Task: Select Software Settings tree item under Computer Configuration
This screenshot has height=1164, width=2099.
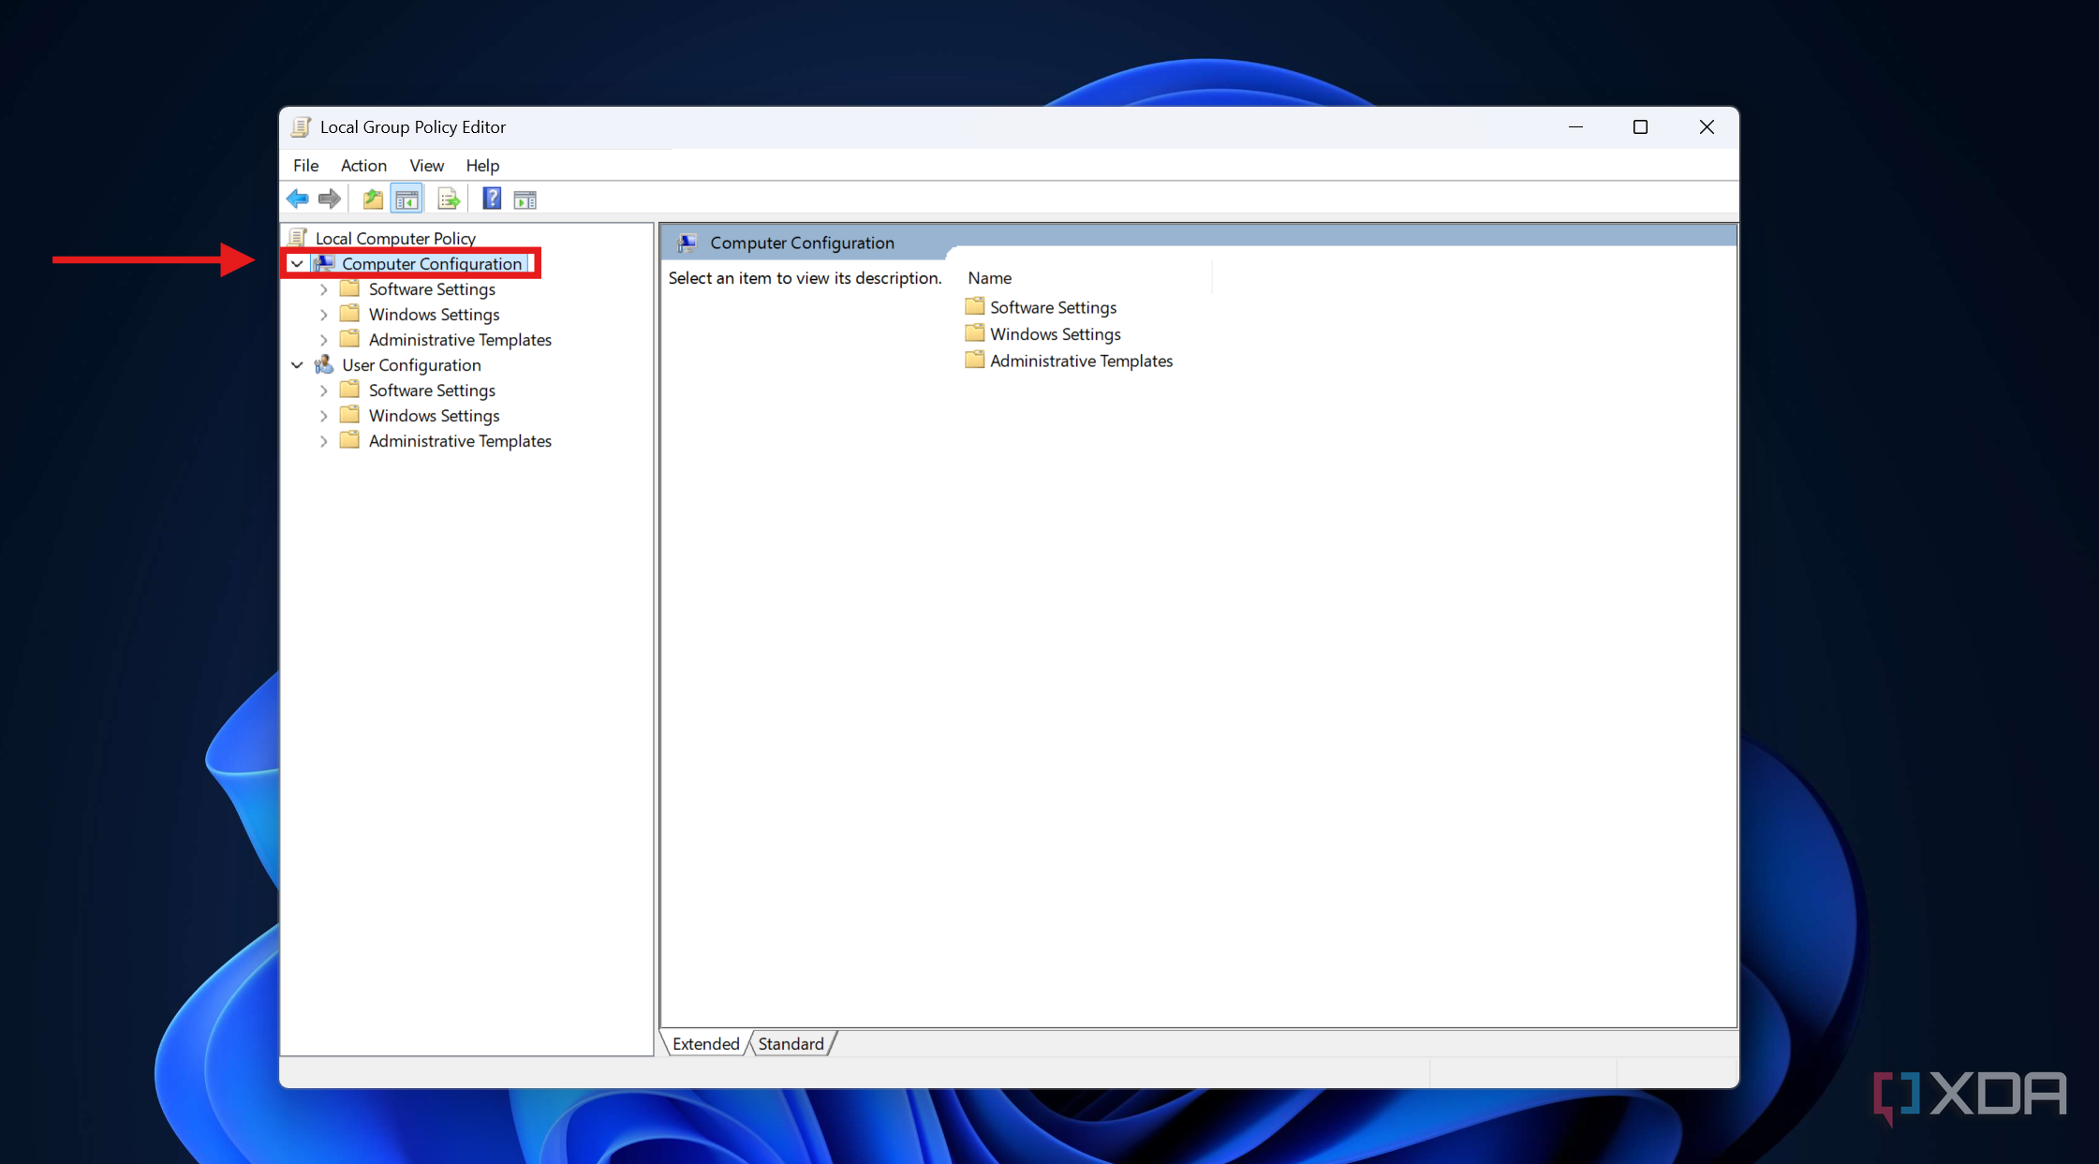Action: (x=432, y=289)
